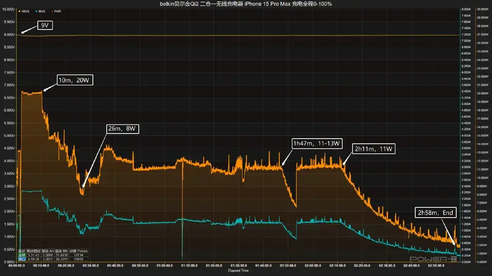Click the 00:30:00.0 time axis label
Viewport: 492px width, 276px height.
91,266
